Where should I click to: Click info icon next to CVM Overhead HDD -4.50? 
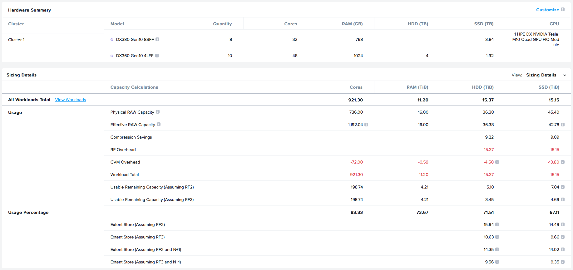(x=497, y=162)
